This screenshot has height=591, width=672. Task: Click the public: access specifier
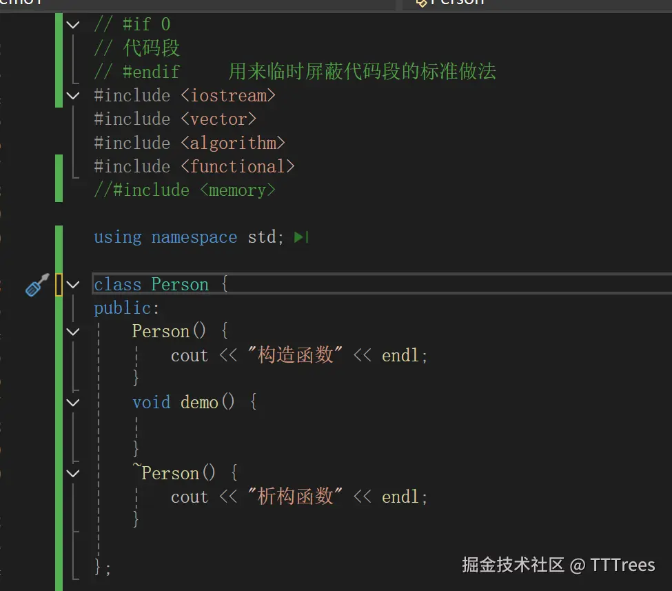127,308
